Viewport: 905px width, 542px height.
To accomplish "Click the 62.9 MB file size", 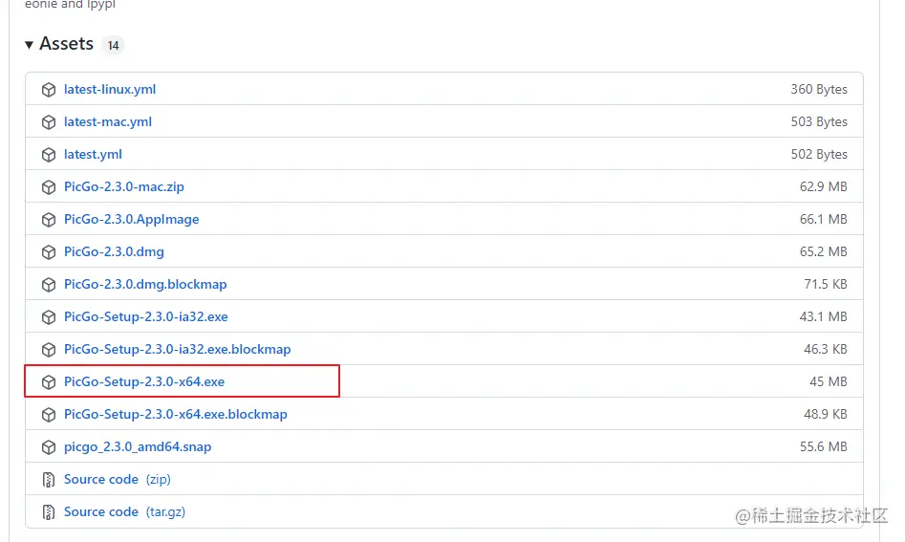I will point(824,186).
